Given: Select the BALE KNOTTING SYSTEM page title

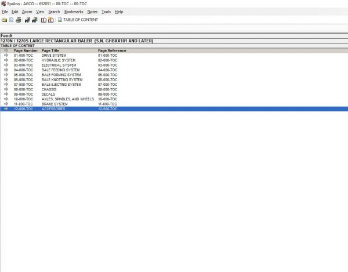Looking at the screenshot, I should (x=62, y=80).
